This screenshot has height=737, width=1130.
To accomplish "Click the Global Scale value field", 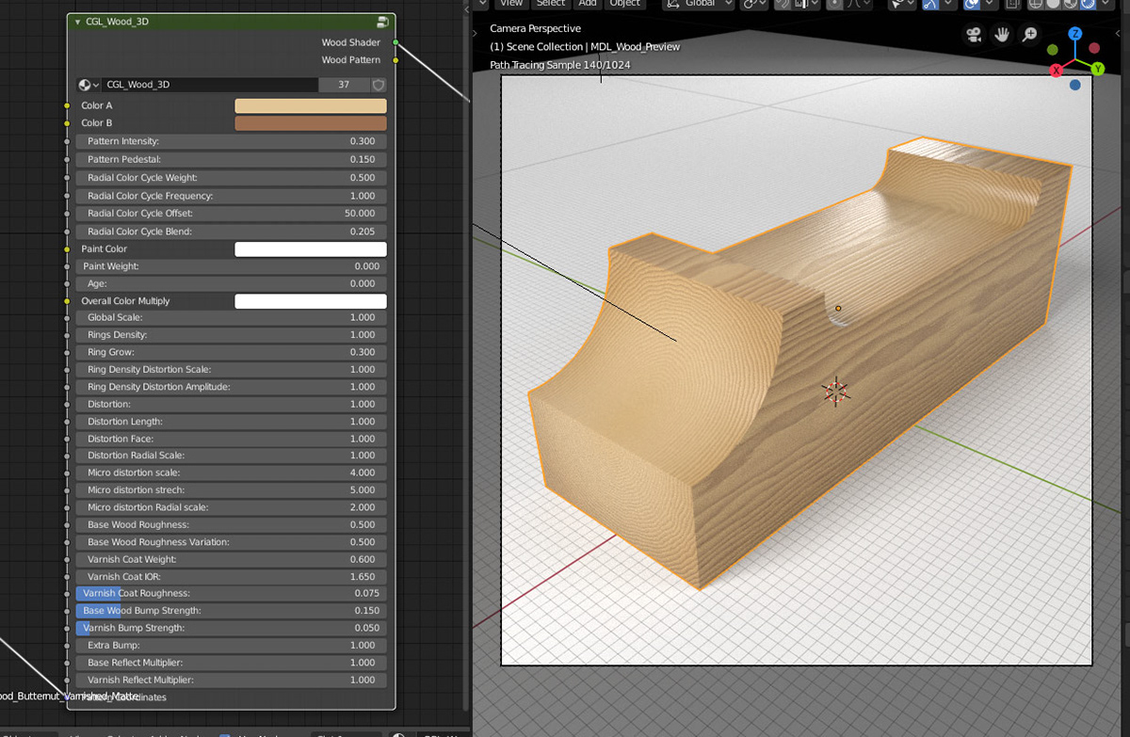I will coord(231,317).
